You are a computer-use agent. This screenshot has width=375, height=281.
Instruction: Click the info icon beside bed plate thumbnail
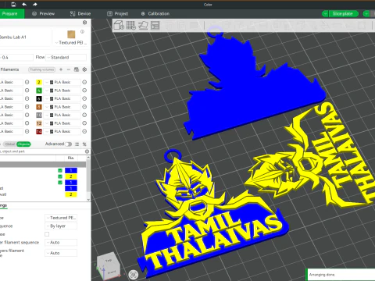pos(82,32)
